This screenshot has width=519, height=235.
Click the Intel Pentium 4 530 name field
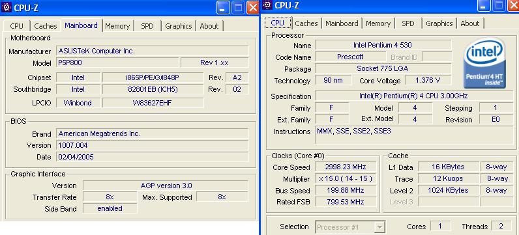[383, 45]
